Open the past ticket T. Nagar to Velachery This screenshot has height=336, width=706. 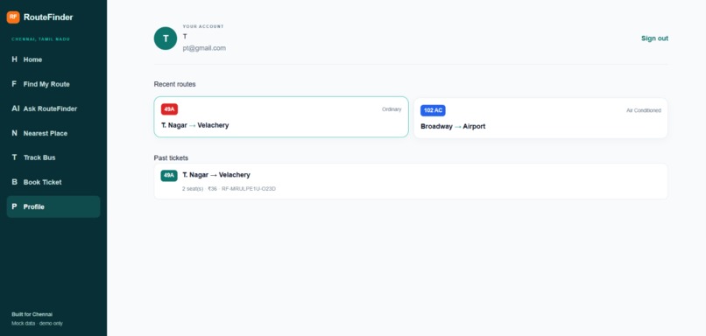(x=411, y=181)
